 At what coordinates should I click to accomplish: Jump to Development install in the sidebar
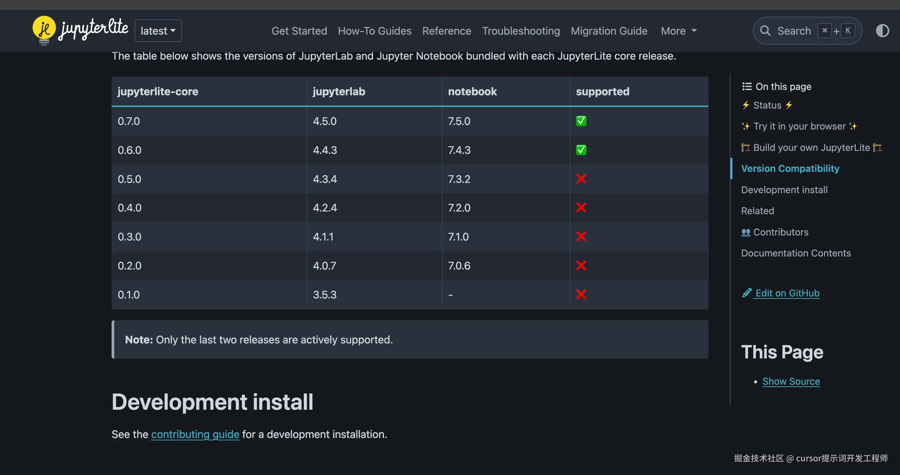(x=784, y=190)
